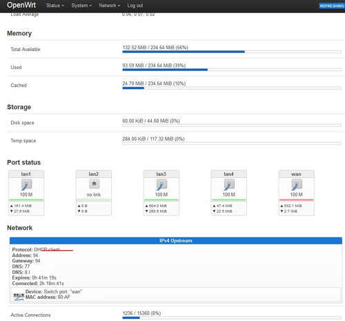Click the Disk space progress bar
Screen dimensions: 345x321
pyautogui.click(x=232, y=126)
